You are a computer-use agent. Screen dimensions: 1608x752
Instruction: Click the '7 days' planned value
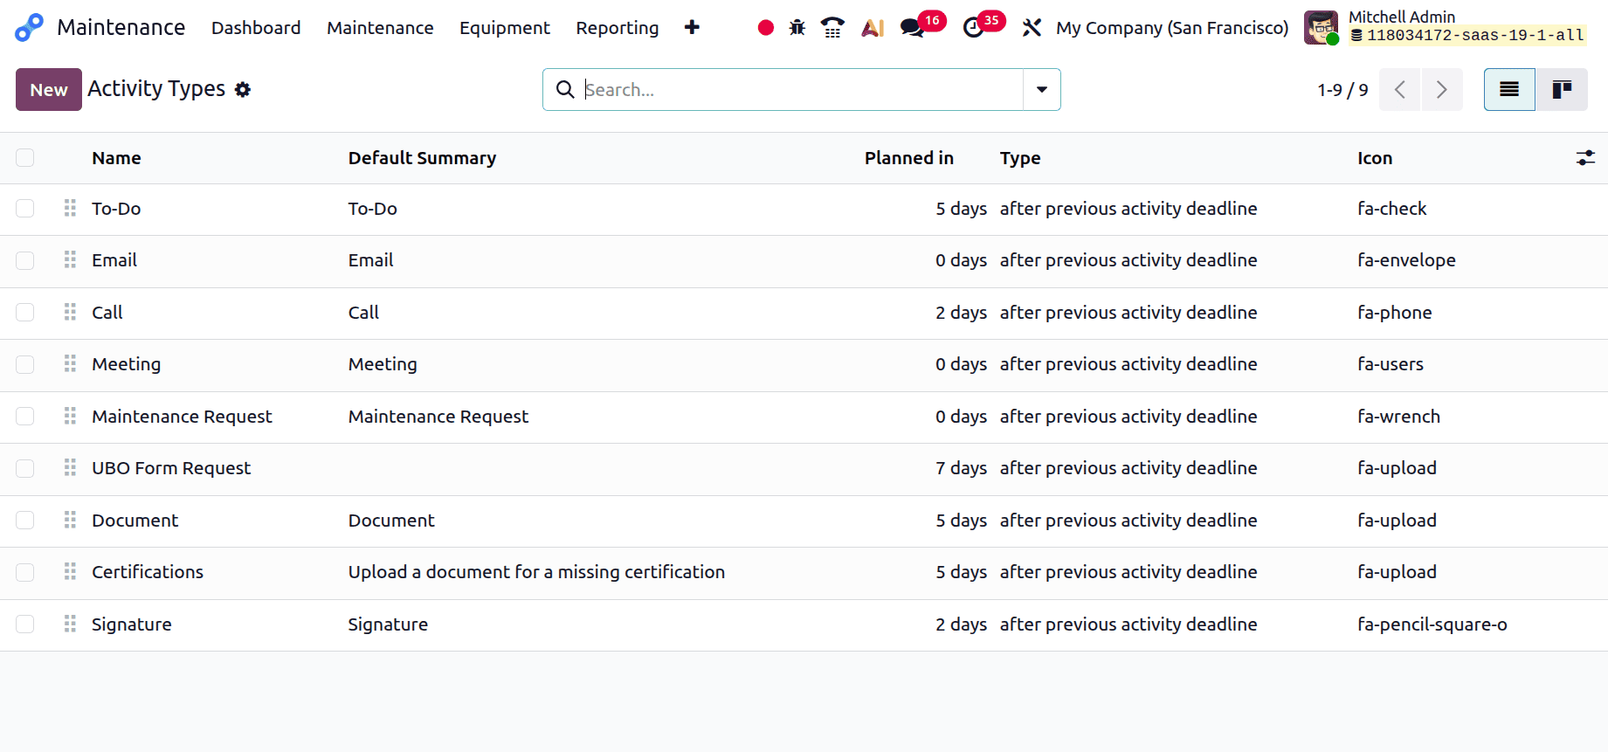click(961, 468)
